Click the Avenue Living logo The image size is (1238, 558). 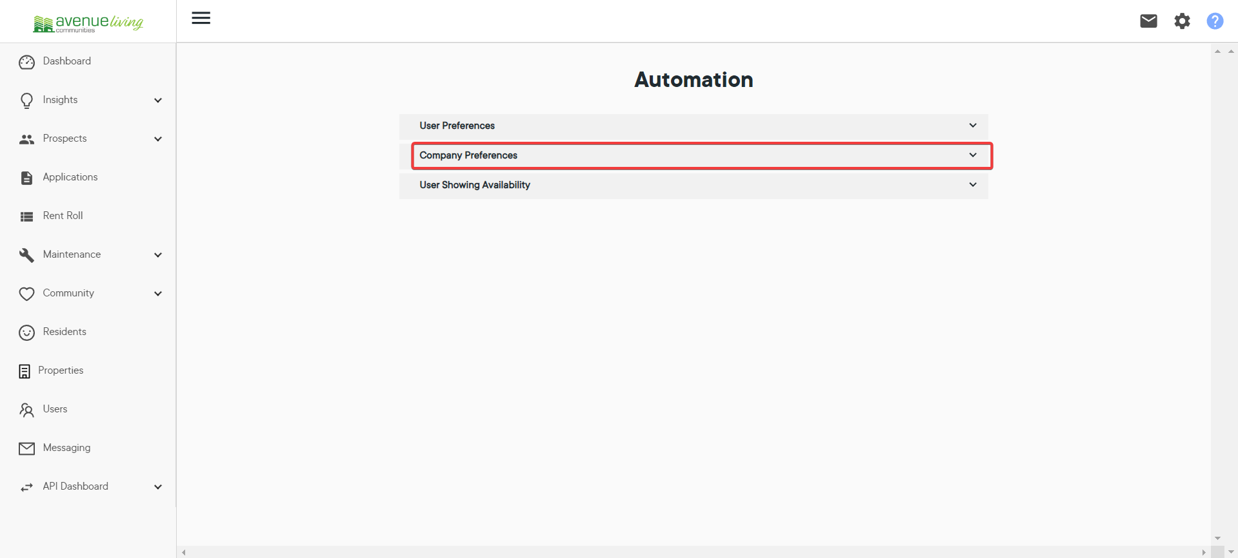[88, 23]
